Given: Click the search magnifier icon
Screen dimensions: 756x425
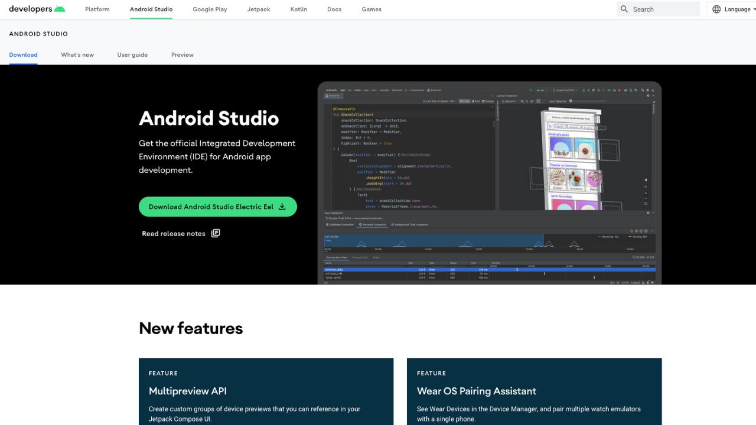Looking at the screenshot, I should (624, 9).
